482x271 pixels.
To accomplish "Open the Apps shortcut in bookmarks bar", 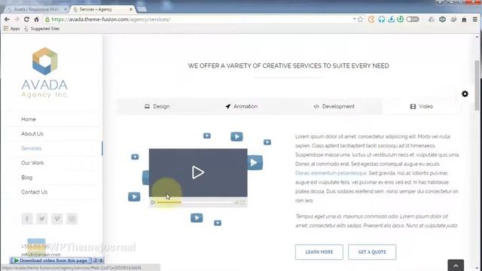I will pos(12,29).
